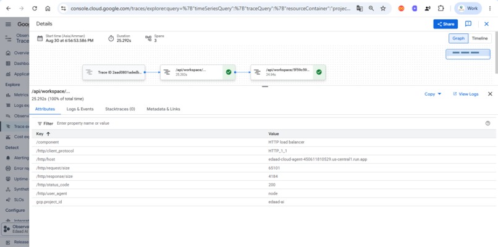Image resolution: width=498 pixels, height=247 pixels.
Task: Open the Chrome three-dot menu
Action: tap(490, 9)
